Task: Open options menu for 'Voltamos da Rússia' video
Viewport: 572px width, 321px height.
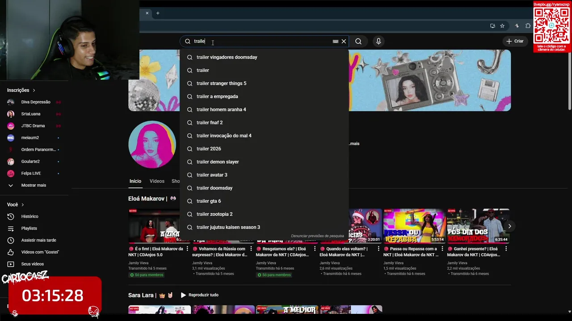Action: coord(251,249)
